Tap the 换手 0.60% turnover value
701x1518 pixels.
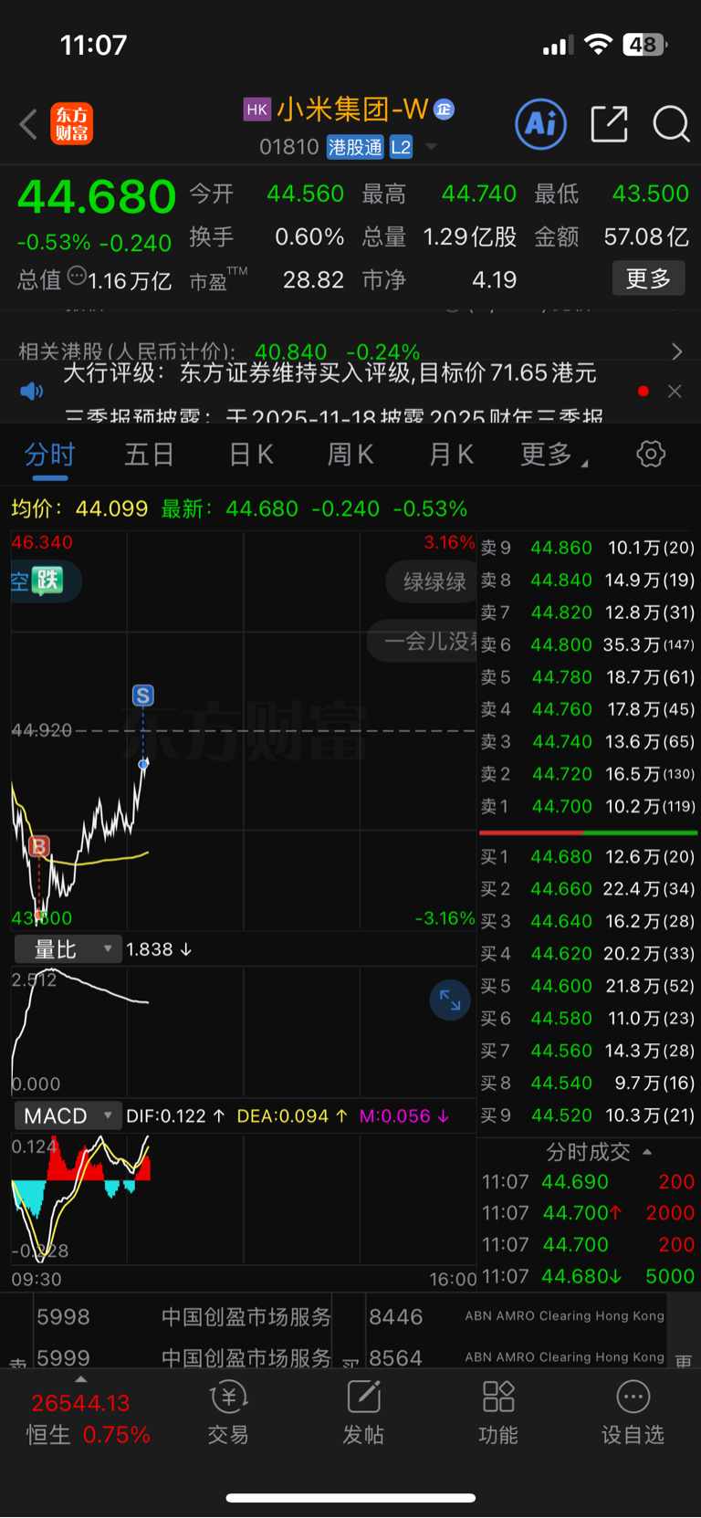(x=267, y=237)
